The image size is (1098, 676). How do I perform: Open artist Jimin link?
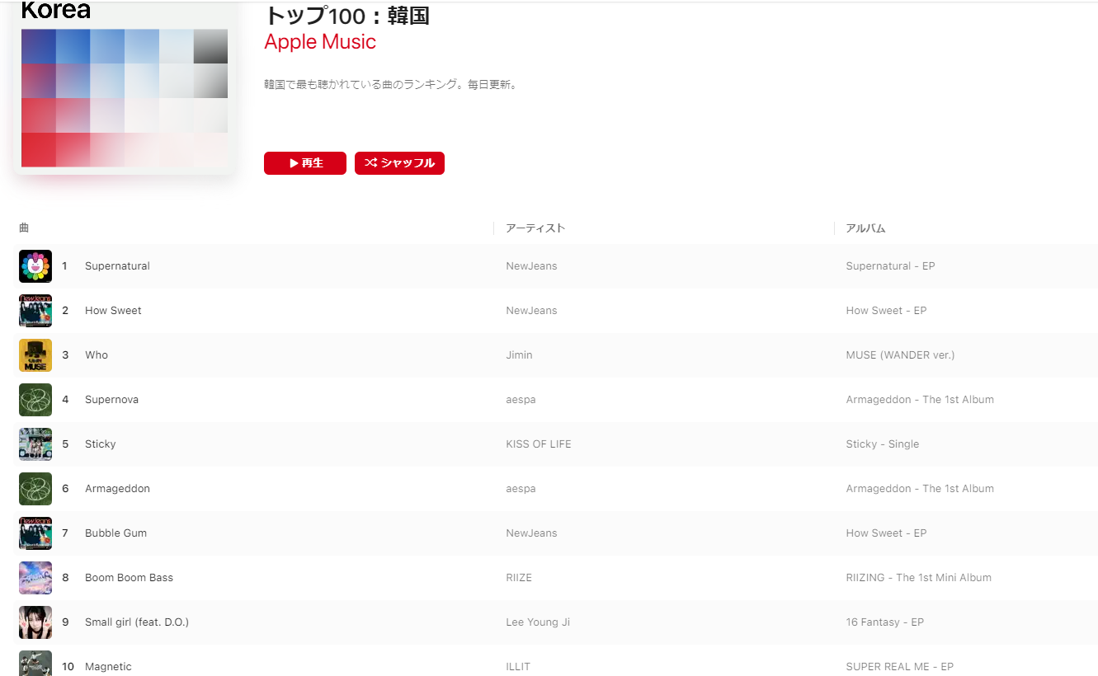(519, 355)
